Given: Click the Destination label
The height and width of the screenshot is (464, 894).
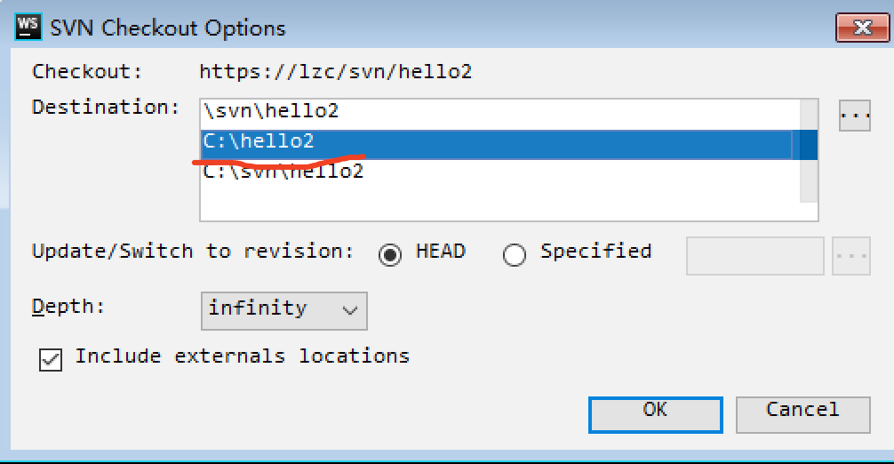Looking at the screenshot, I should (106, 108).
